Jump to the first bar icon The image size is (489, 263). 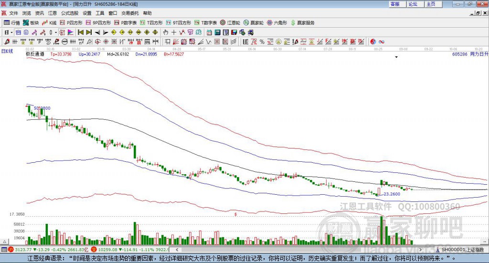81,32
